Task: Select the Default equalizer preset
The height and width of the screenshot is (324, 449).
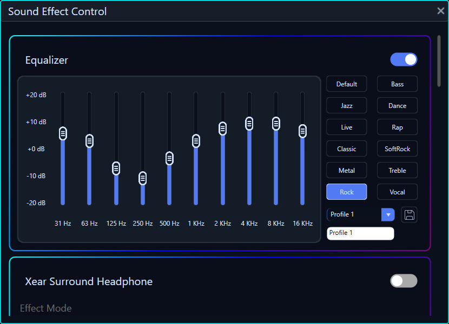Action: [346, 84]
